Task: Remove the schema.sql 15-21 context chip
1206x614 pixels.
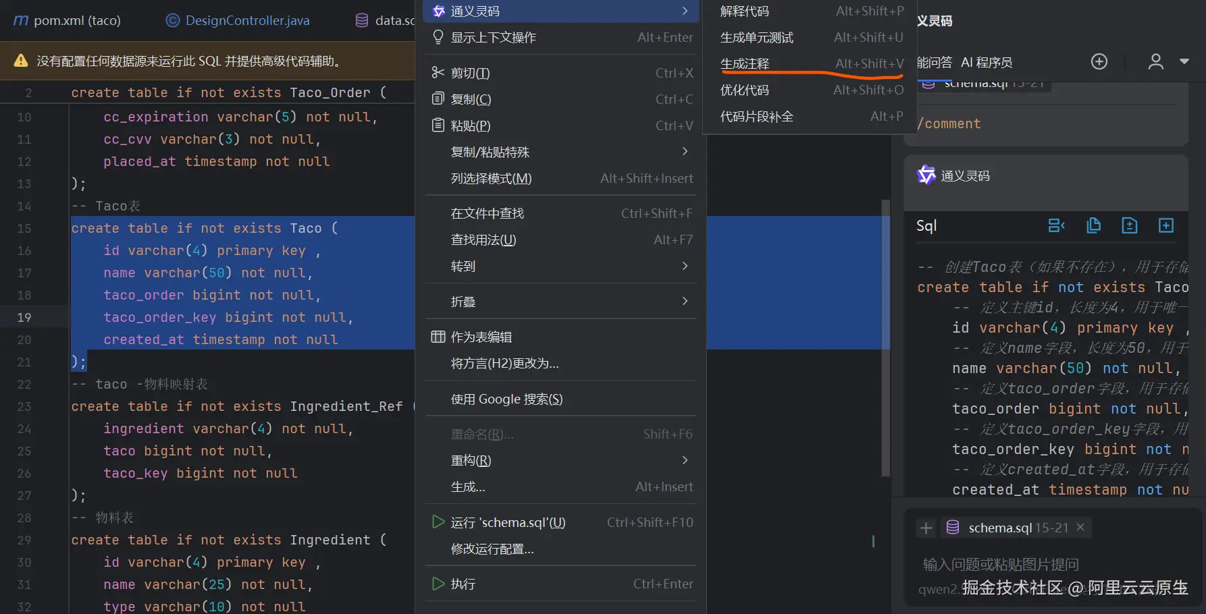Action: pyautogui.click(x=1080, y=527)
